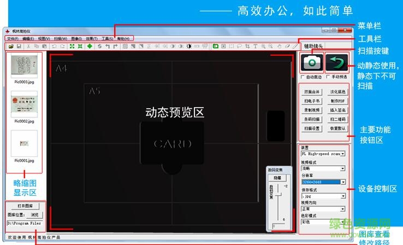Select the lasso selection tool
This screenshot has height=245, width=403.
click(x=239, y=46)
